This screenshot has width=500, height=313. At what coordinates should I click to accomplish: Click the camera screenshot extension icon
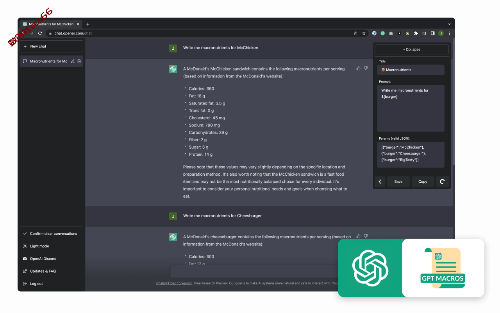point(391,33)
